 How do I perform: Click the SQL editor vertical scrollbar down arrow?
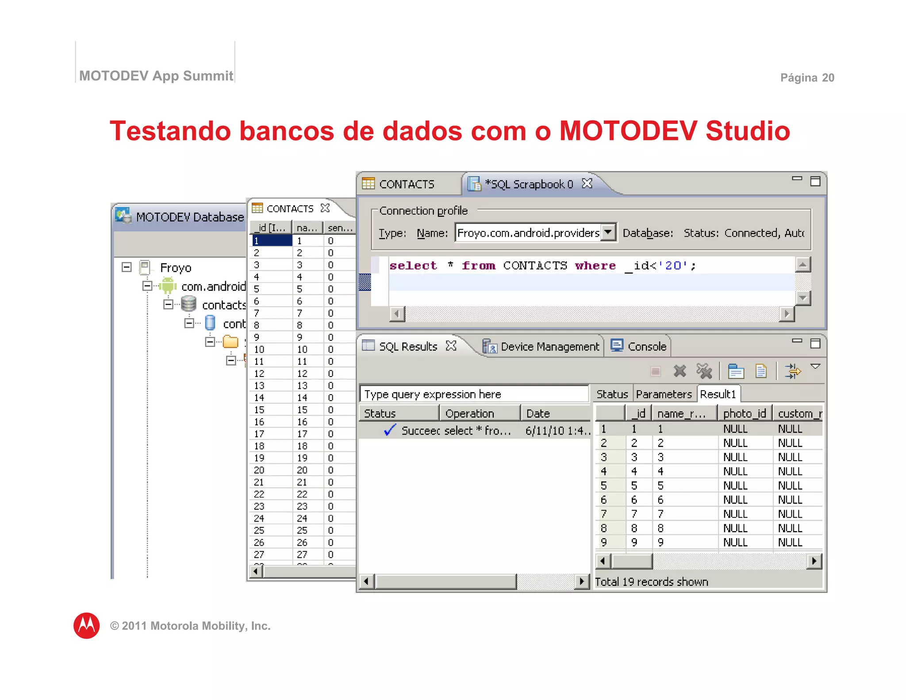point(802,298)
